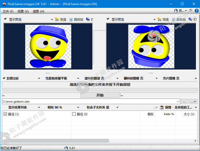
Task: Open 捐赠 - 支持我的工 dropdown arrow
Action: (196, 108)
